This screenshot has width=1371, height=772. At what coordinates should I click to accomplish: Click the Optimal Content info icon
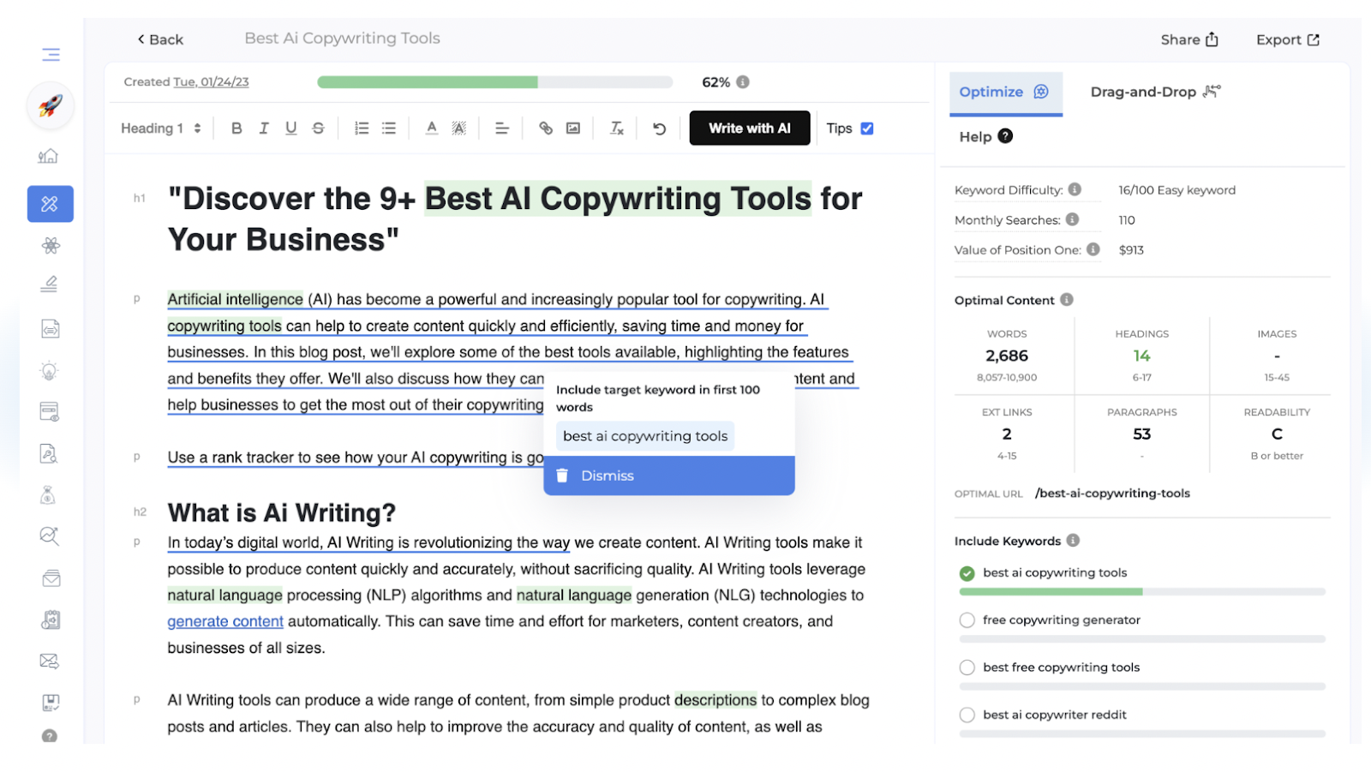[x=1067, y=300]
